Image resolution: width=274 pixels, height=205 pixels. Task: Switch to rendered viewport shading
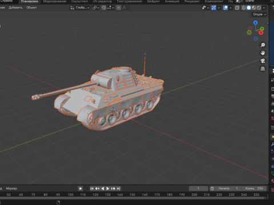click(259, 7)
